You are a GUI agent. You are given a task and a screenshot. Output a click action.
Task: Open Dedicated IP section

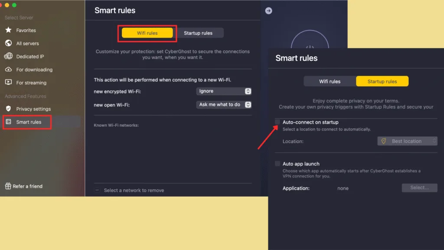(30, 56)
